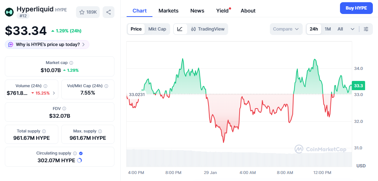Click the 34.0 price axis label
378x181 pixels.
(x=358, y=68)
